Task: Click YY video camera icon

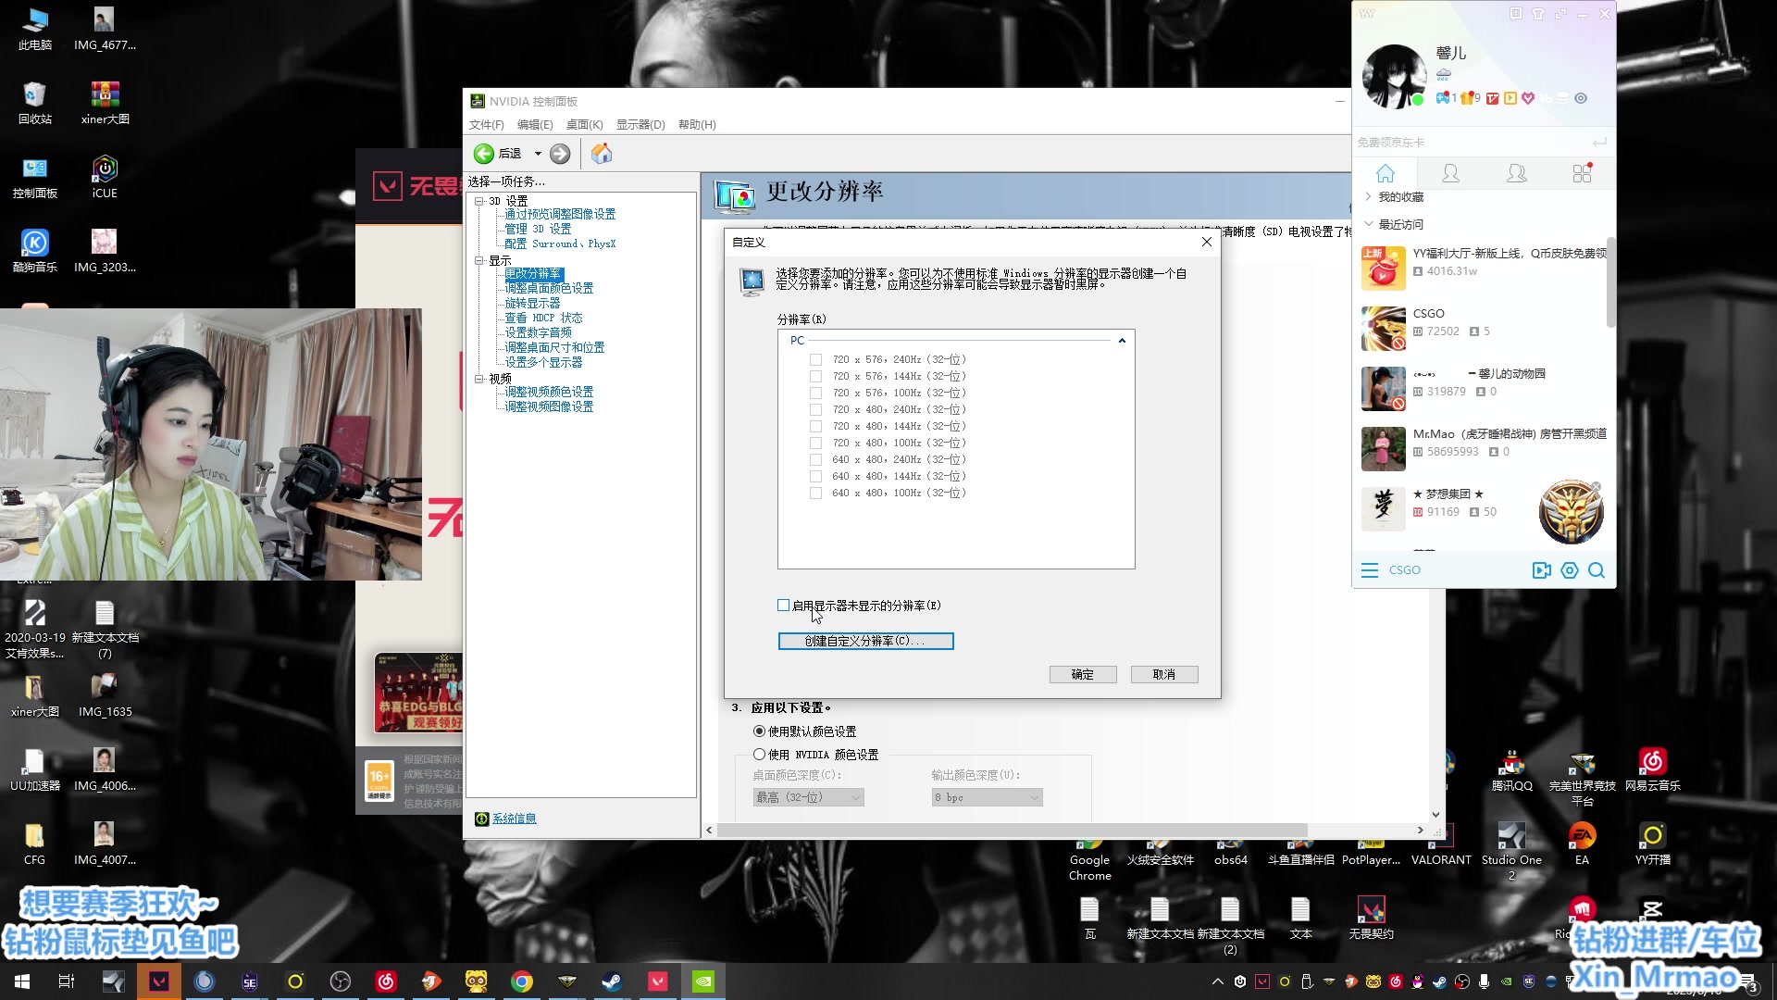Action: (x=1541, y=570)
